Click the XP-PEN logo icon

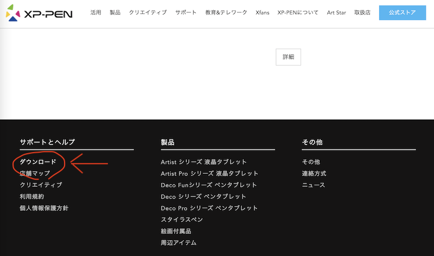pos(13,12)
